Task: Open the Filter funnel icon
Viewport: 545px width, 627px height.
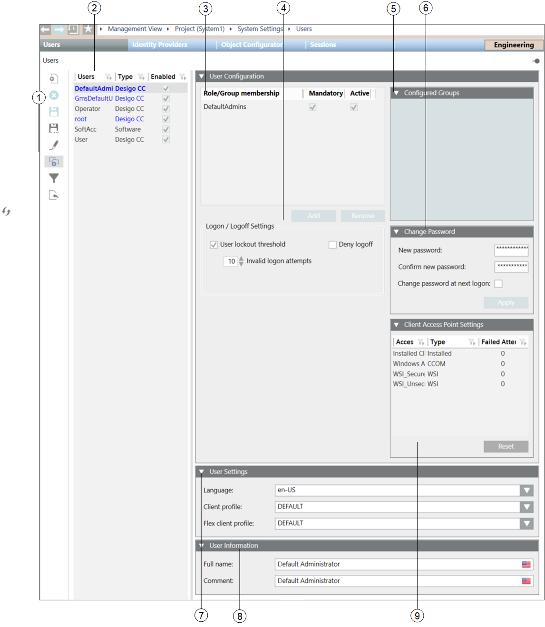Action: click(53, 178)
